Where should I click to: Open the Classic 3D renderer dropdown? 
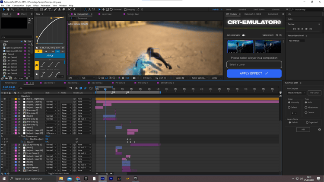click(181, 78)
